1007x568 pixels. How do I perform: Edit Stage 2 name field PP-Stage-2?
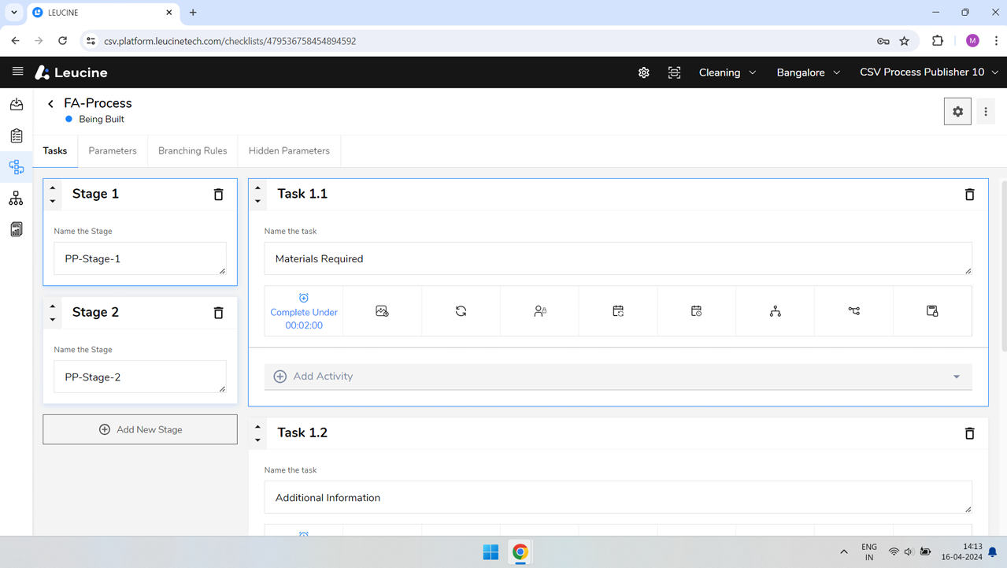tap(140, 377)
